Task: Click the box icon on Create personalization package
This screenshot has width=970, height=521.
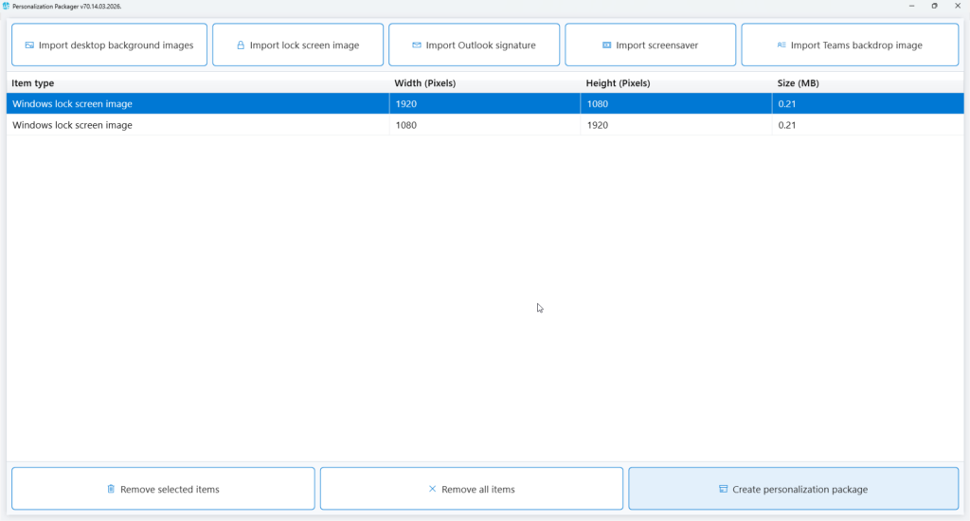Action: coord(723,490)
